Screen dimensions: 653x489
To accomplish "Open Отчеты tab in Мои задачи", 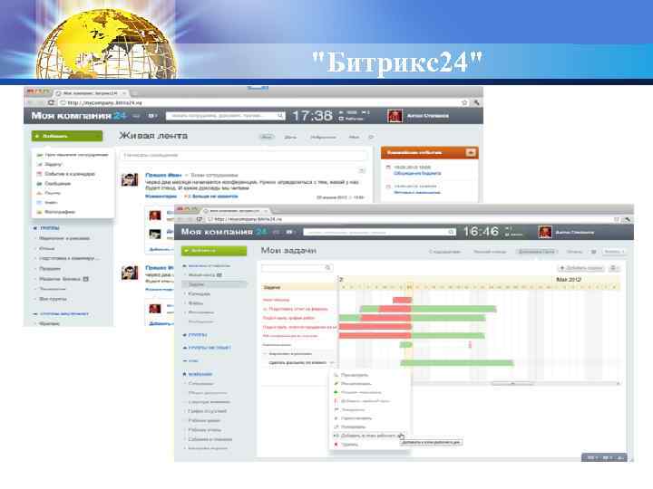I will pos(574,252).
